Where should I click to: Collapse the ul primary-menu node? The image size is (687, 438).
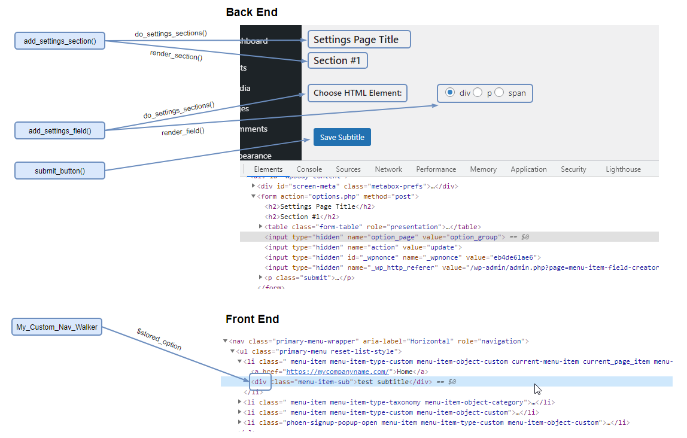click(x=232, y=351)
